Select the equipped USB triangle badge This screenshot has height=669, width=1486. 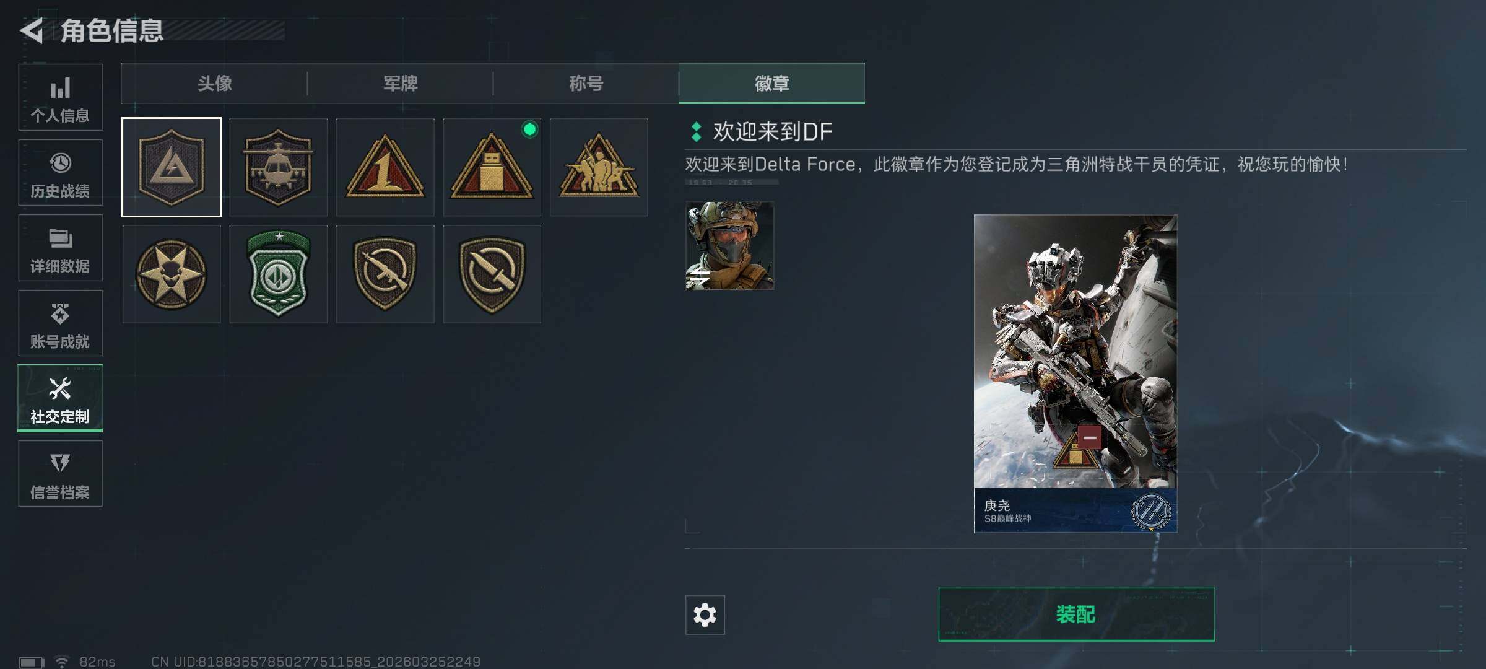(492, 167)
